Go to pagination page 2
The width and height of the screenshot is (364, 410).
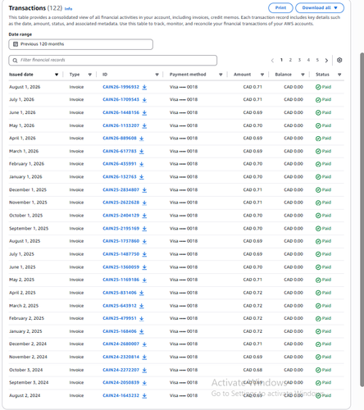290,60
